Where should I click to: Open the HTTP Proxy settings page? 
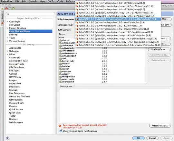(15, 77)
